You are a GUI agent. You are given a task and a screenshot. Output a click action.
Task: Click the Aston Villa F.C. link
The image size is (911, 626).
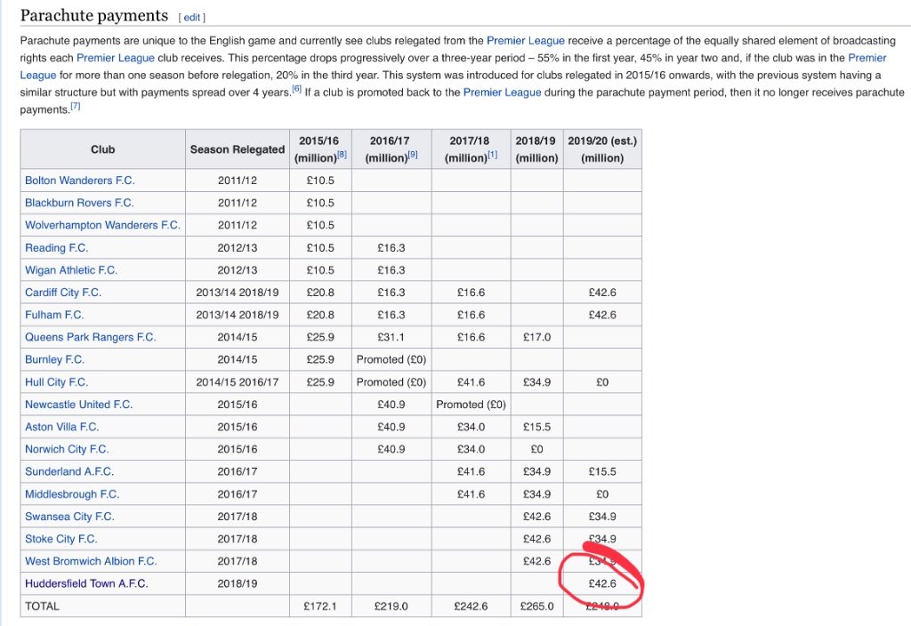(61, 427)
